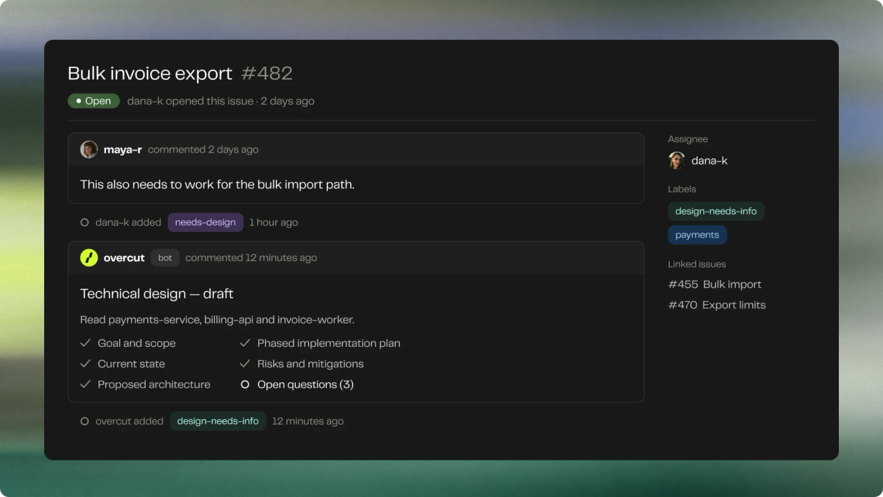
Task: Select the design-needs-info label in the sidebar
Action: 716,211
